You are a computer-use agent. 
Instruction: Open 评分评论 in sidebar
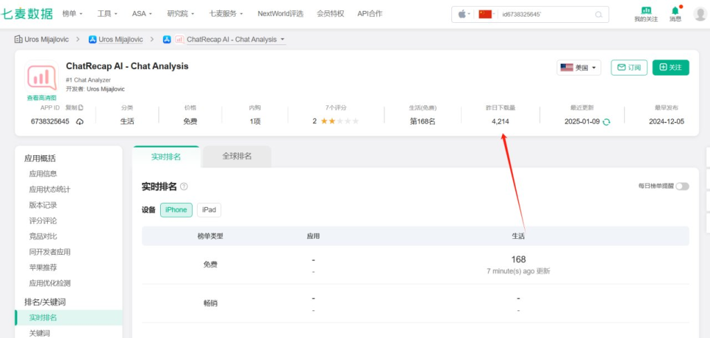[x=43, y=221]
